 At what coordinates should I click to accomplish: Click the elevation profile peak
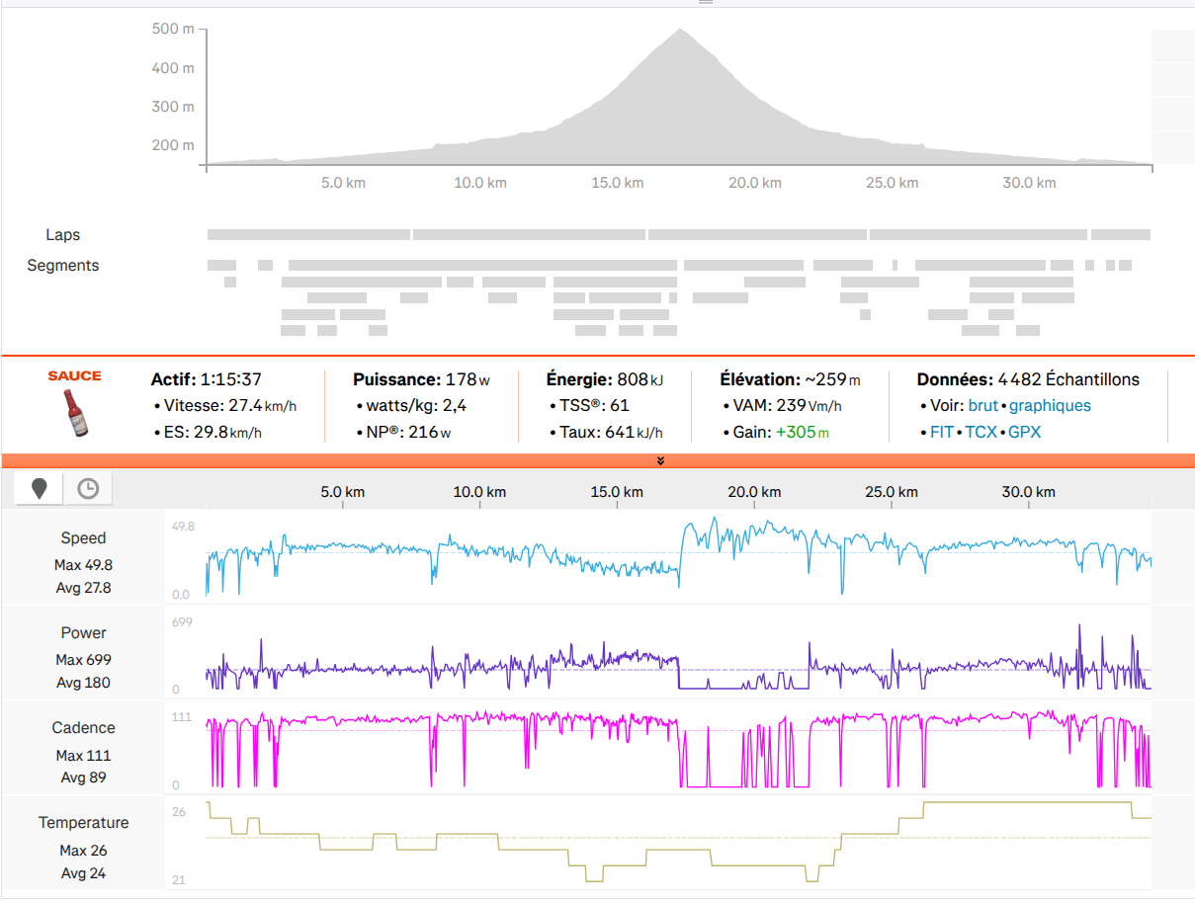pyautogui.click(x=680, y=31)
